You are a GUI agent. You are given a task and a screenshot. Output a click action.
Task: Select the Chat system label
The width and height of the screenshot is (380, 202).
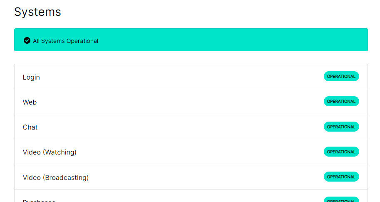tap(30, 127)
